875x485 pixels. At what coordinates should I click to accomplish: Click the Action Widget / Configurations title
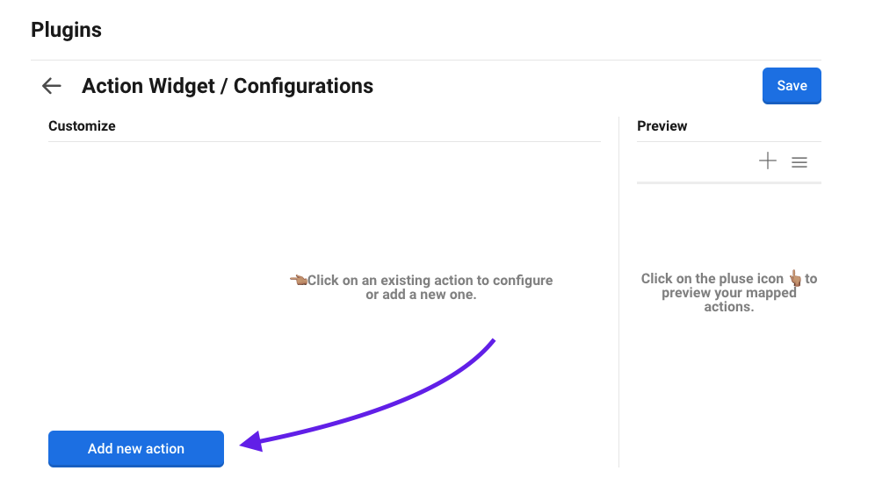tap(228, 86)
